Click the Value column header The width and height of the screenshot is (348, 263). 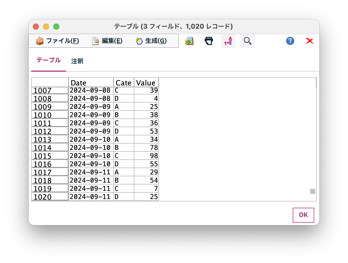(146, 82)
